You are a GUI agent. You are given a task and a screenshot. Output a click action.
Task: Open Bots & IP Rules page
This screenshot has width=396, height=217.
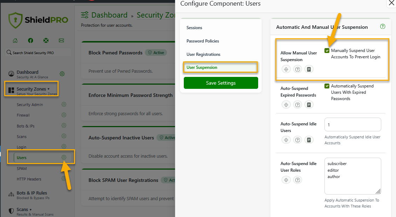coord(32,193)
